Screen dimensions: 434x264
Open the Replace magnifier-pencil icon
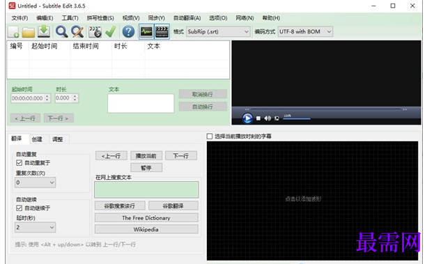coord(77,32)
